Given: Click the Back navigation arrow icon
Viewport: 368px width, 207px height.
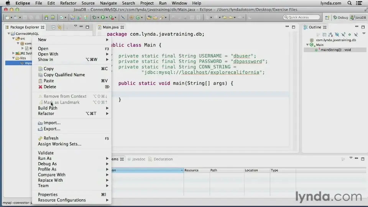Looking at the screenshot, I should point(231,17).
